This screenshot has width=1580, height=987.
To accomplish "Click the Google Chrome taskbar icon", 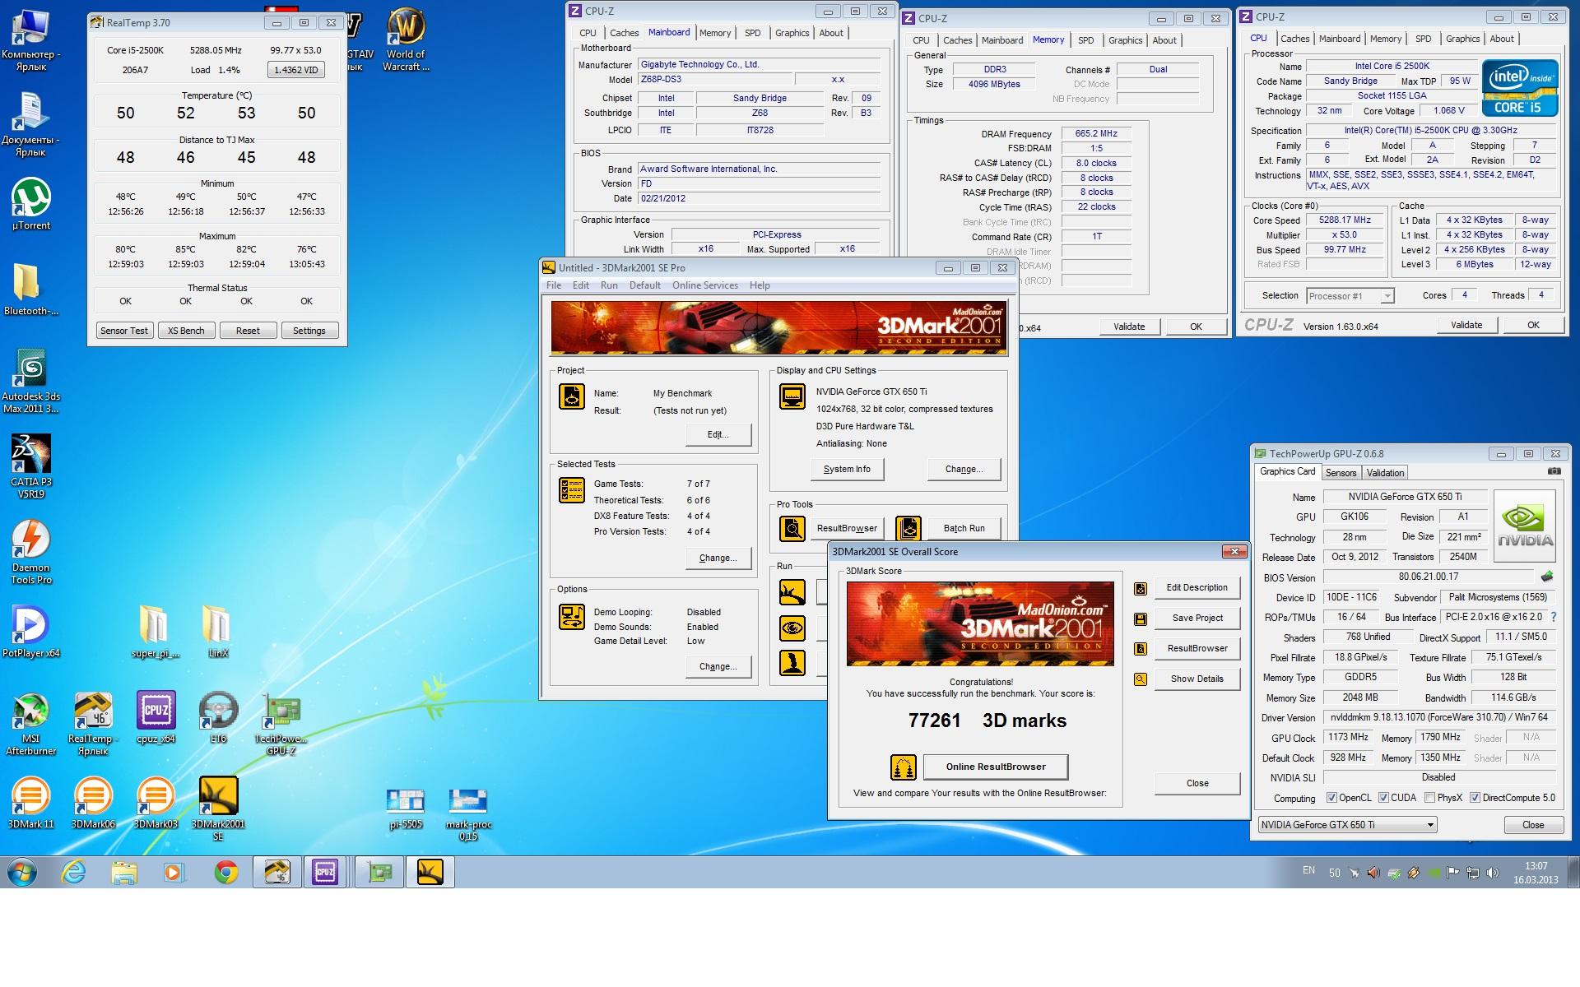I will [226, 872].
